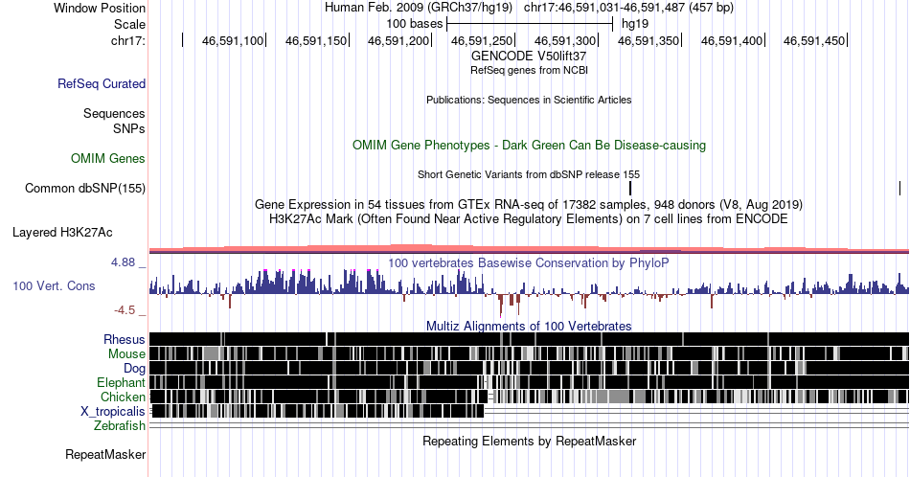The width and height of the screenshot is (910, 477).
Task: Click Publications: Sequences in Scientific Articles title
Action: click(529, 100)
